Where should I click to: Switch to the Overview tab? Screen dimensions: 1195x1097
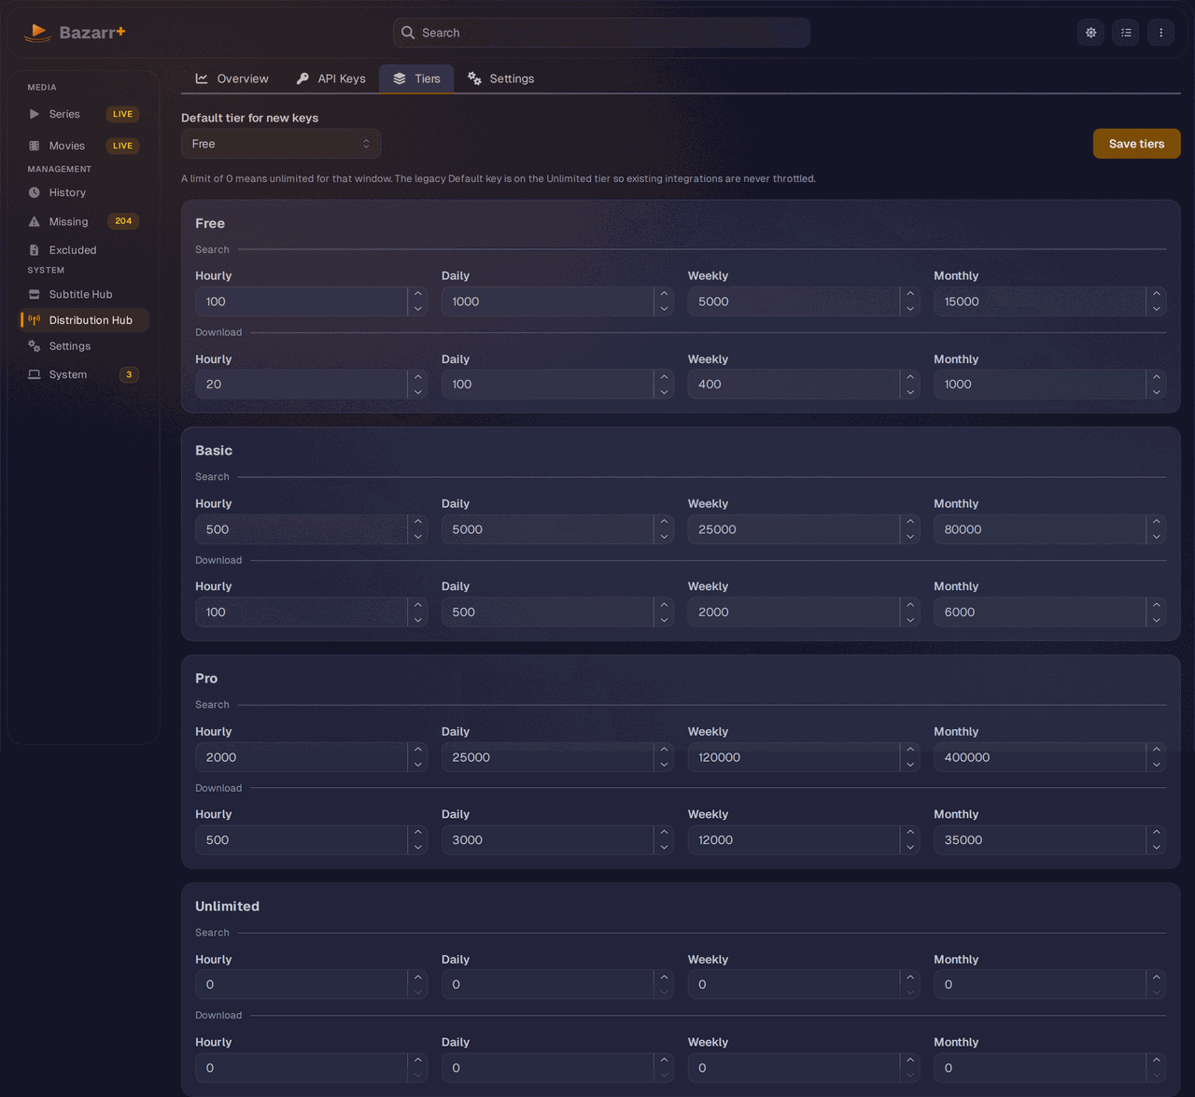(232, 78)
